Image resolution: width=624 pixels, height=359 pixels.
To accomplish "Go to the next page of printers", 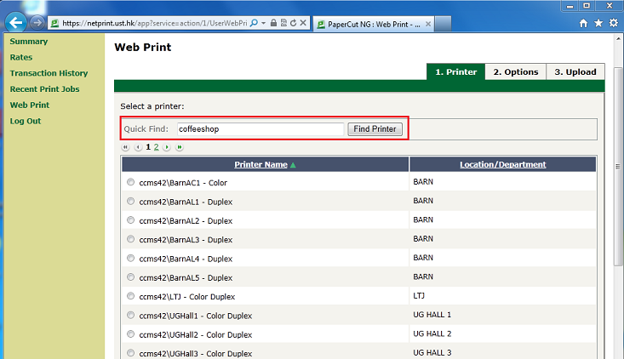I will click(167, 147).
